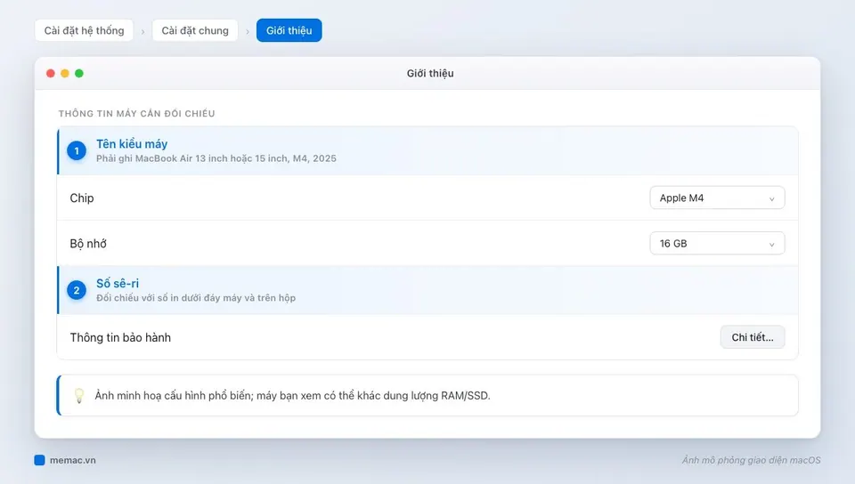
Task: Click the Ảnh mô phỏng giao diện macOS caption
Action: click(752, 460)
